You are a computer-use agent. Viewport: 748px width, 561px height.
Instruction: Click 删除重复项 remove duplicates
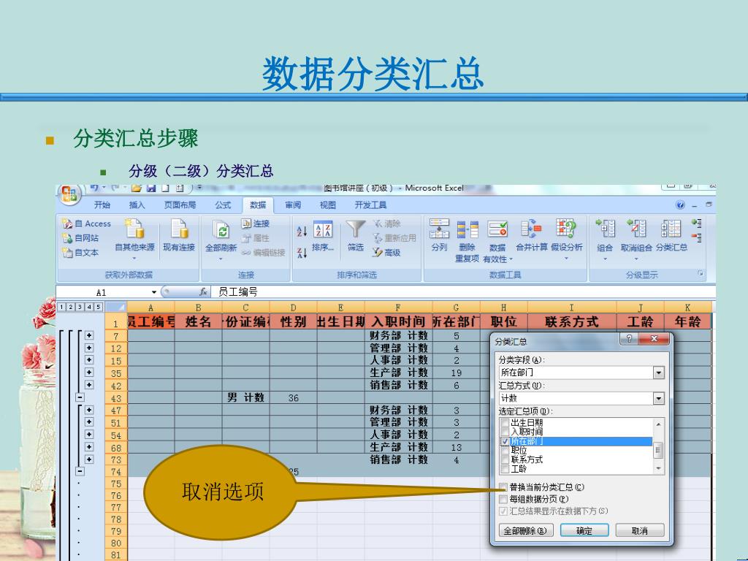[x=467, y=241]
